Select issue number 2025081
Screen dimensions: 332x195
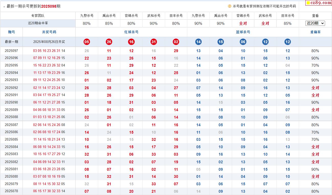[x=12, y=169]
